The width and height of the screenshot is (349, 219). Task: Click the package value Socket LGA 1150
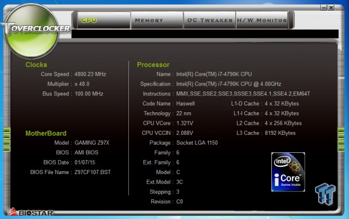coord(197,143)
